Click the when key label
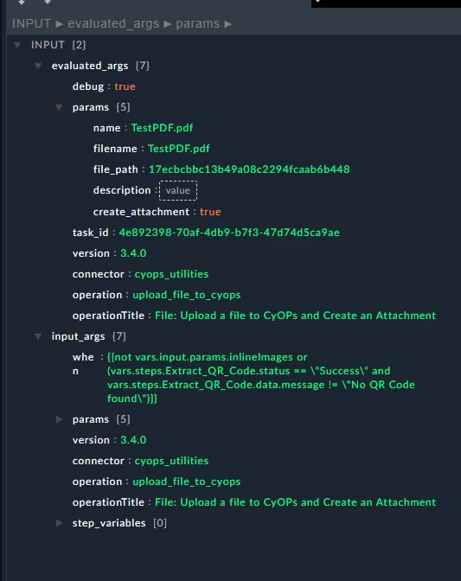Screen dimensions: 461x581 click(x=83, y=364)
